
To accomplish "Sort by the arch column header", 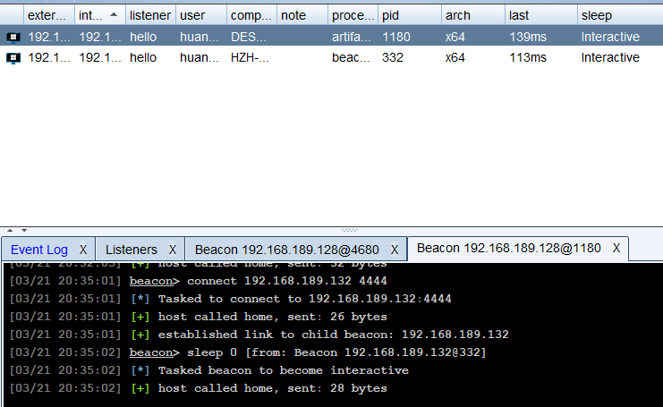I will click(x=473, y=15).
